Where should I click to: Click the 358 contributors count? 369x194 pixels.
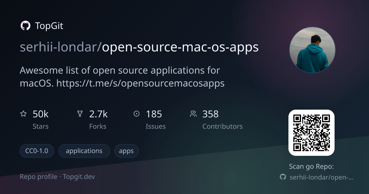click(210, 114)
